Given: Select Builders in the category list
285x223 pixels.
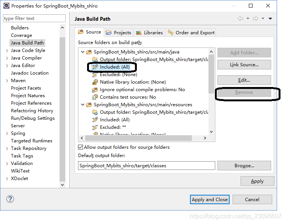Looking at the screenshot, I should tap(20, 28).
